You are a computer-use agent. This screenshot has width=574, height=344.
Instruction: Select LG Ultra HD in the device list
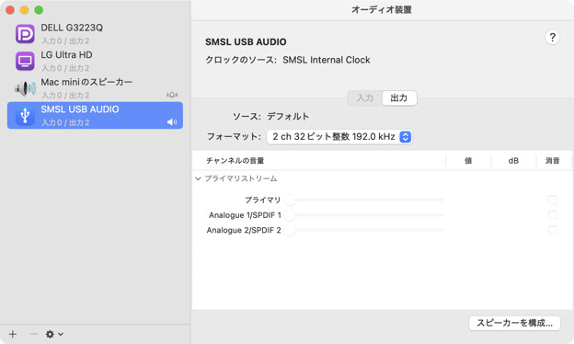tap(95, 61)
